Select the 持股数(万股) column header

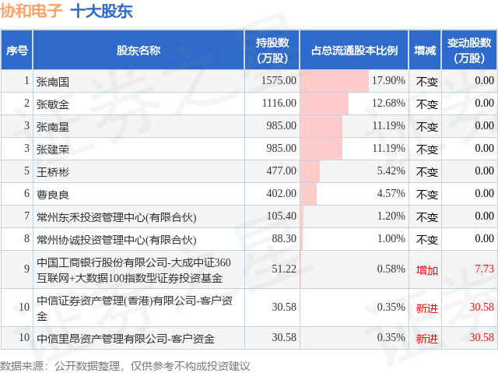tap(272, 50)
